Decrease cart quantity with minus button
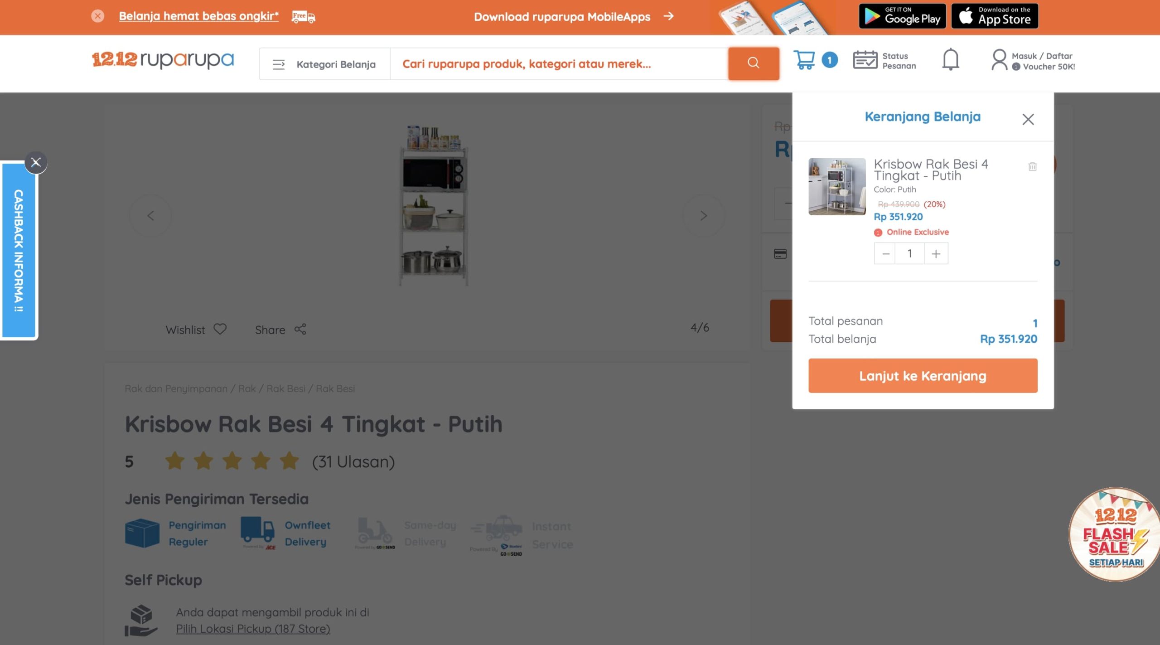Screen dimensions: 1160x645 coord(885,254)
